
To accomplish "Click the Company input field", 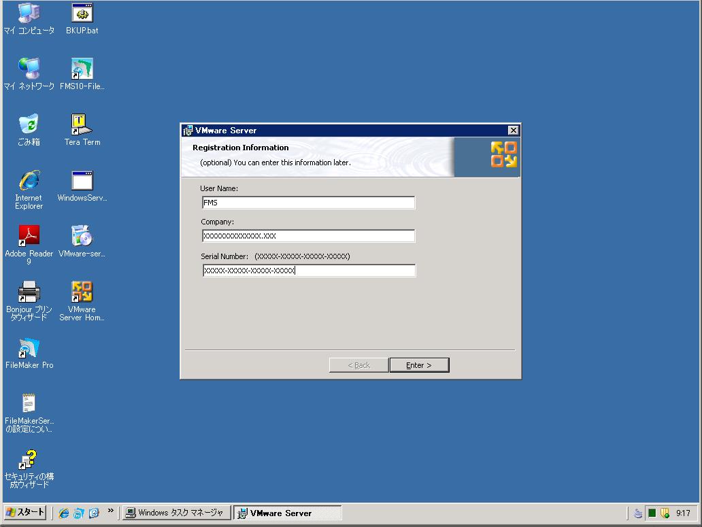I will pos(308,236).
